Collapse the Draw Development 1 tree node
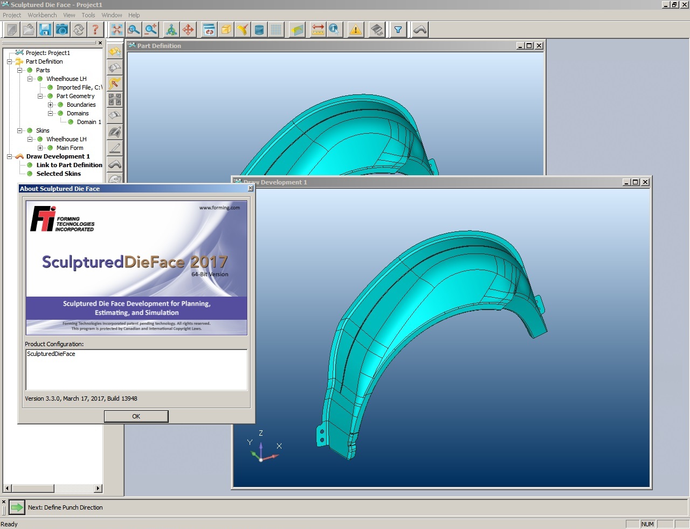Screen dimensions: 690x529 click(x=10, y=156)
